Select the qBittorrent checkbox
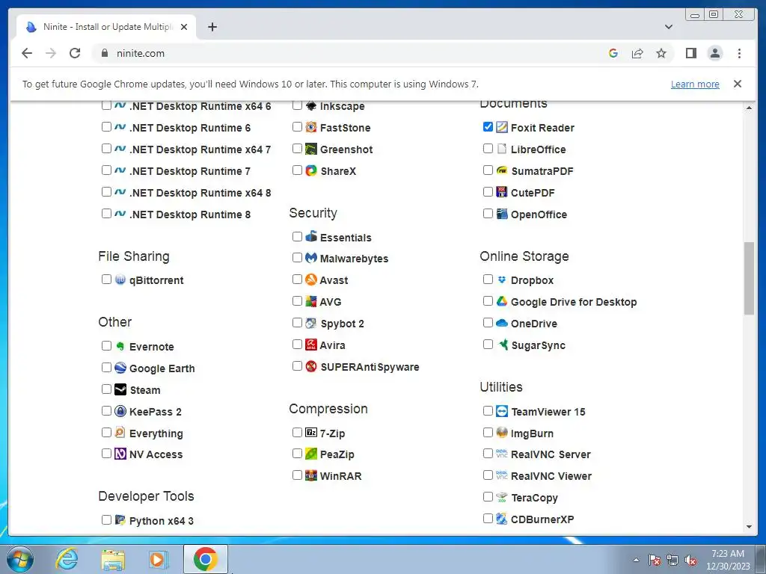Image resolution: width=766 pixels, height=574 pixels. pos(106,280)
